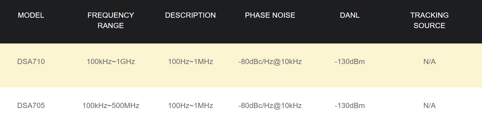
Task: Click DSA705's -80dBc/Hz@10kHz phase noise value
Action: tap(270, 106)
